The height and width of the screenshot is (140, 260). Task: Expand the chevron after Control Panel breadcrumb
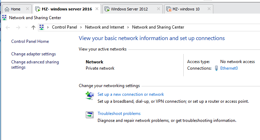pyautogui.click(x=81, y=27)
